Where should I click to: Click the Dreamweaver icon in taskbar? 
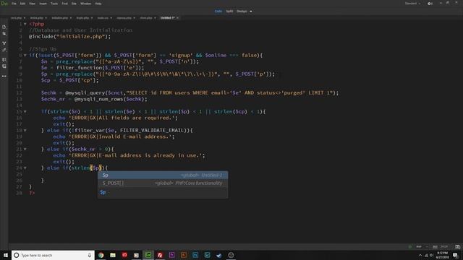(x=148, y=255)
